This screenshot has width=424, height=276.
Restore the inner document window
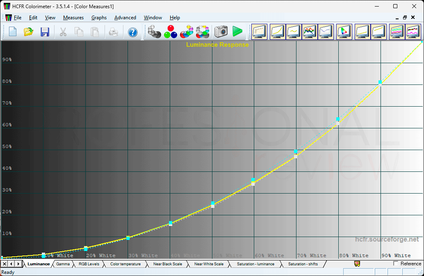pos(405,18)
